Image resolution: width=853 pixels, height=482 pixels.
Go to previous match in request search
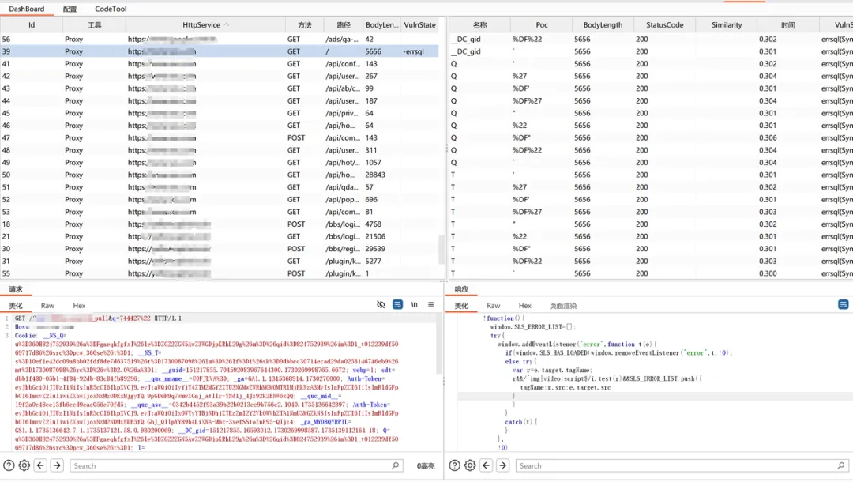click(x=41, y=466)
